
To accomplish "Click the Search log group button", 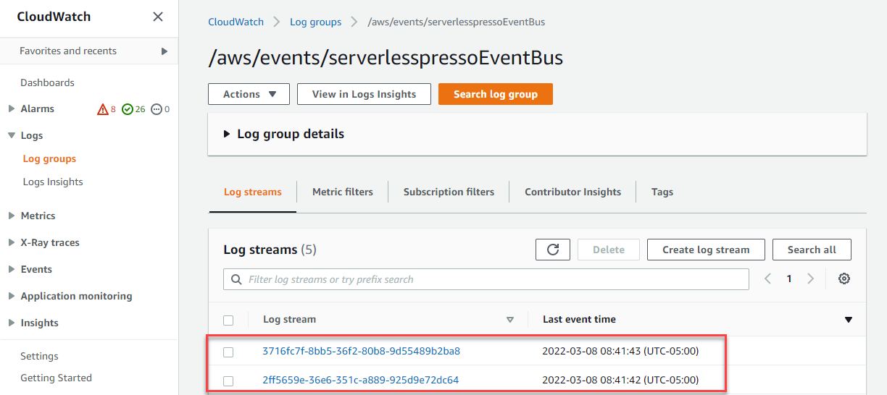I will click(496, 94).
